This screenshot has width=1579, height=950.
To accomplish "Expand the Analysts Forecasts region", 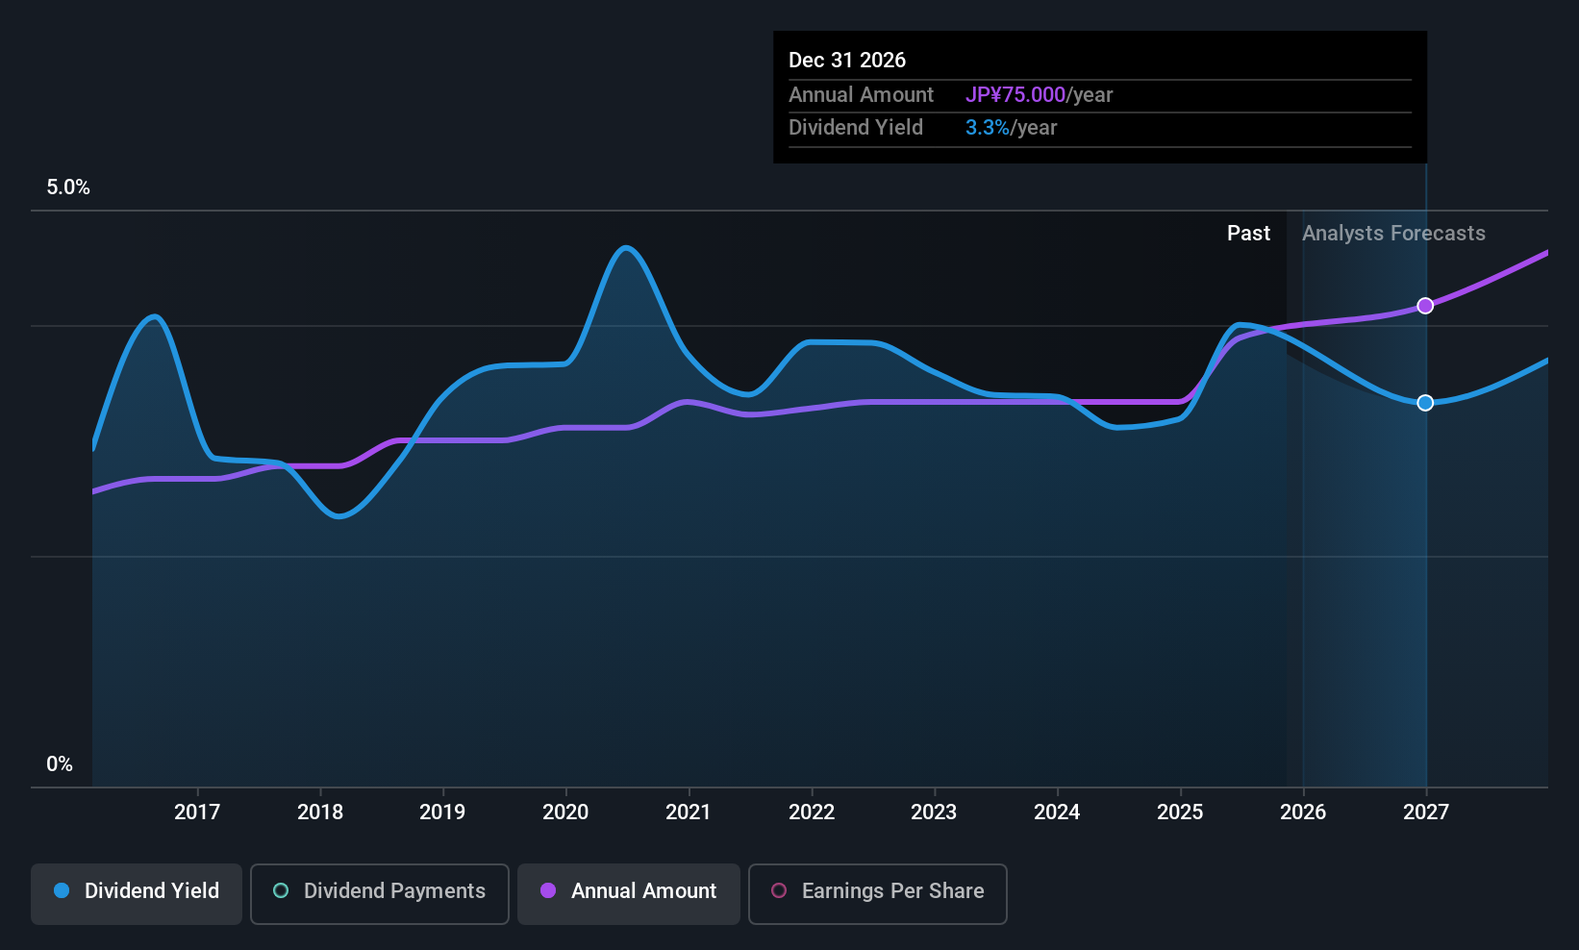I will 1393,233.
